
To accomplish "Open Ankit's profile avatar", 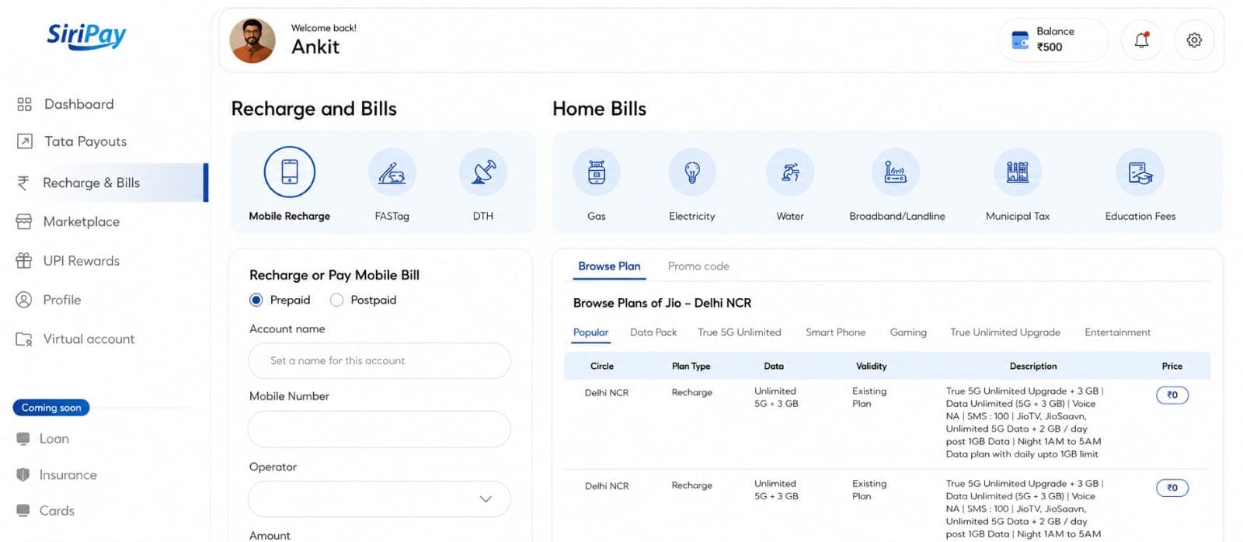I will tap(252, 40).
